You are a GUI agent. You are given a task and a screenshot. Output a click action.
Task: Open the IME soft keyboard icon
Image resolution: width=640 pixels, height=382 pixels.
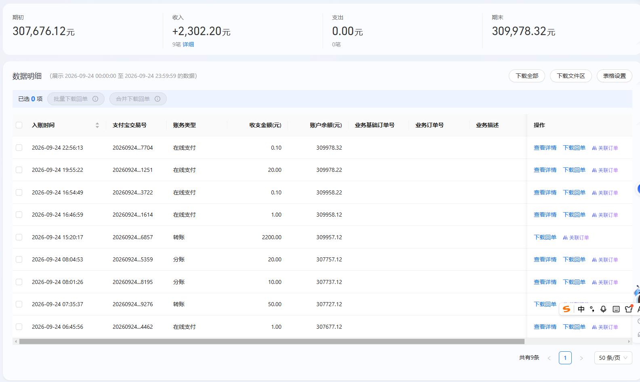616,309
